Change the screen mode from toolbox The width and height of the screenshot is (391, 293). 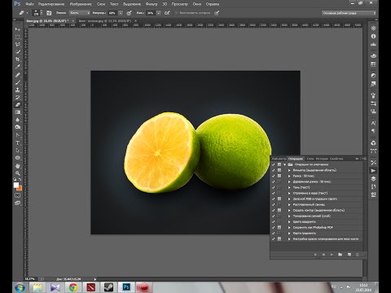(x=18, y=203)
